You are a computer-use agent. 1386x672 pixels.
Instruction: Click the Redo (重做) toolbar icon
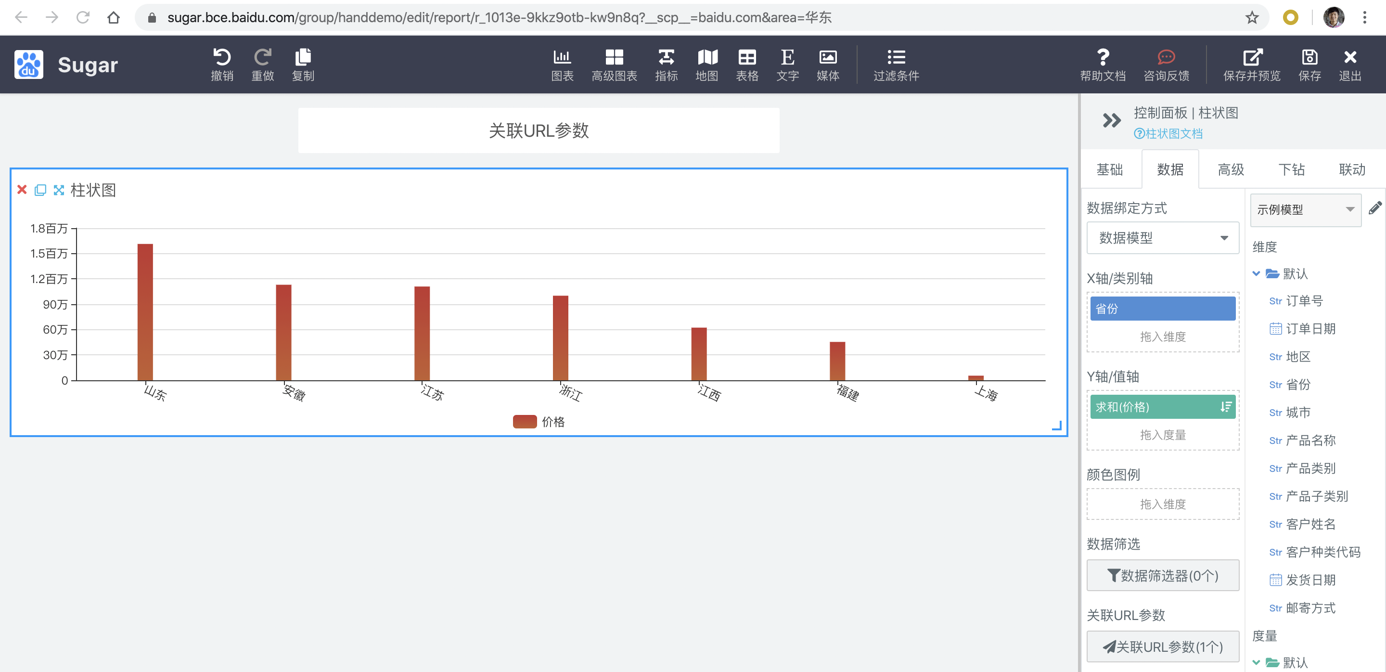coord(263,65)
